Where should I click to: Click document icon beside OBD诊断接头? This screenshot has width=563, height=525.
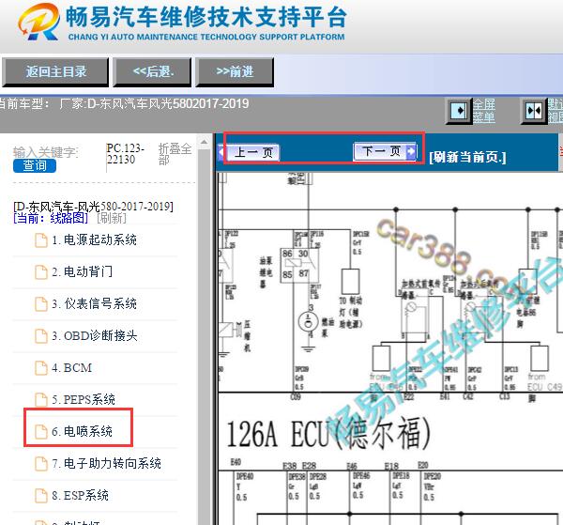pyautogui.click(x=41, y=336)
